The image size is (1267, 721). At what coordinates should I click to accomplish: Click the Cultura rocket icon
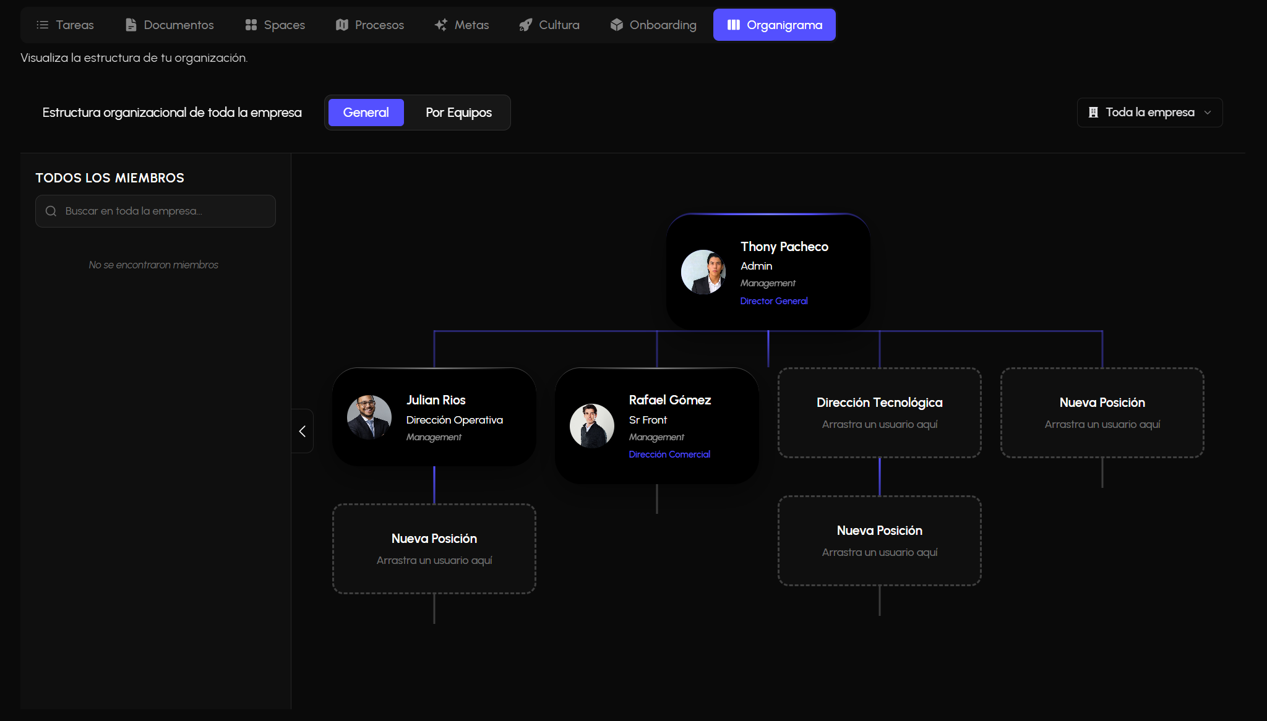pyautogui.click(x=525, y=25)
